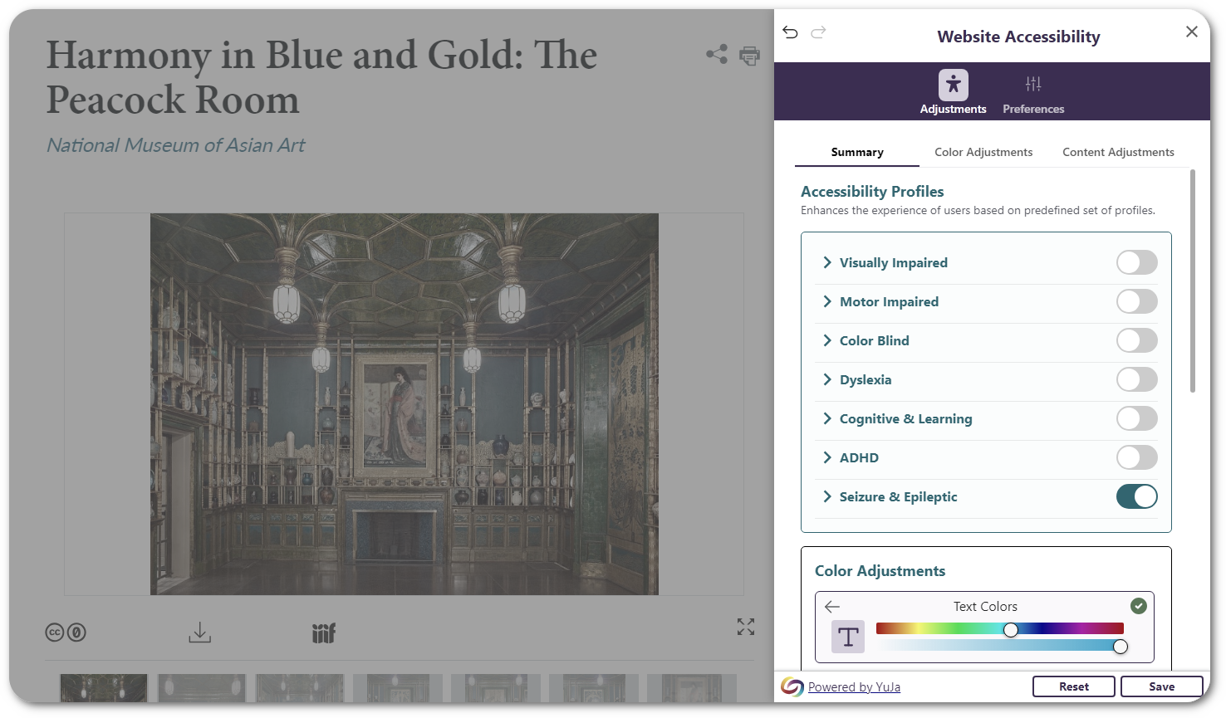This screenshot has height=718, width=1226.
Task: Enable the Dyslexia profile toggle
Action: [x=1135, y=380]
